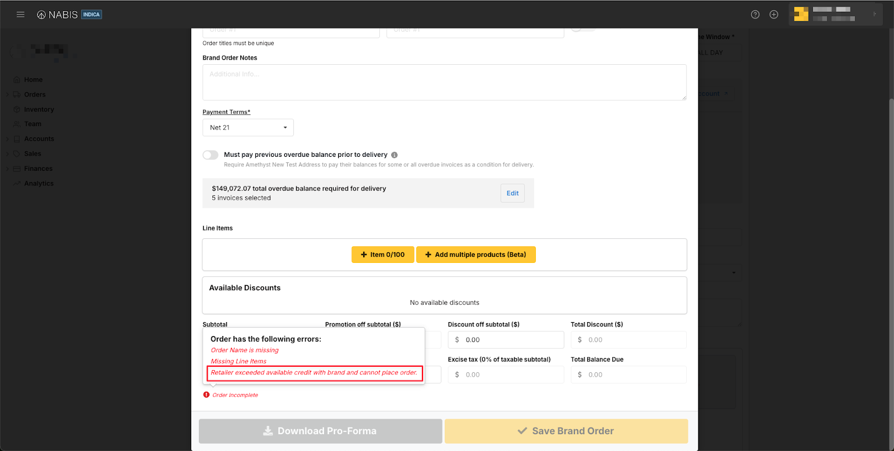This screenshot has width=894, height=451.
Task: Click Add multiple products (Beta) button
Action: pyautogui.click(x=475, y=255)
